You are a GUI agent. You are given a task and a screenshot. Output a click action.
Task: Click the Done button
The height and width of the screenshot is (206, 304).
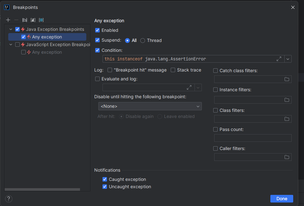(x=281, y=199)
